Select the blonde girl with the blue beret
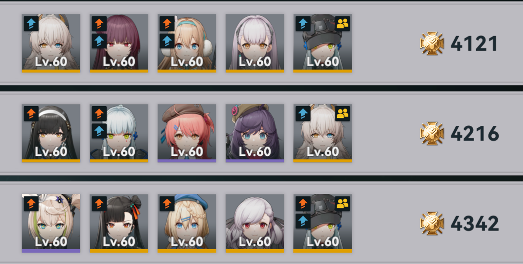The width and height of the screenshot is (523, 264). point(187,224)
